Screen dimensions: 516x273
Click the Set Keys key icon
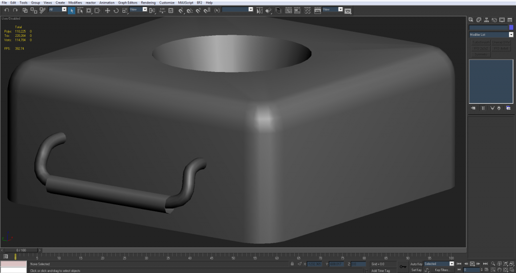[x=403, y=266]
